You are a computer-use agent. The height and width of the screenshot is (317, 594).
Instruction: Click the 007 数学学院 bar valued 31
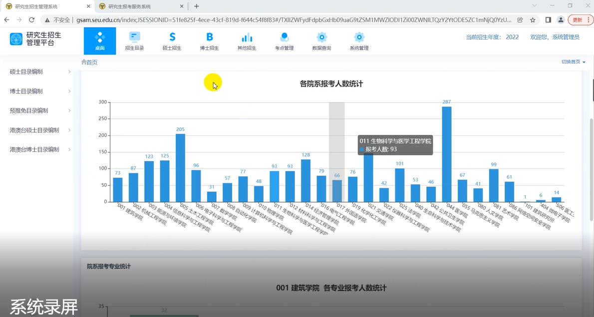click(212, 197)
